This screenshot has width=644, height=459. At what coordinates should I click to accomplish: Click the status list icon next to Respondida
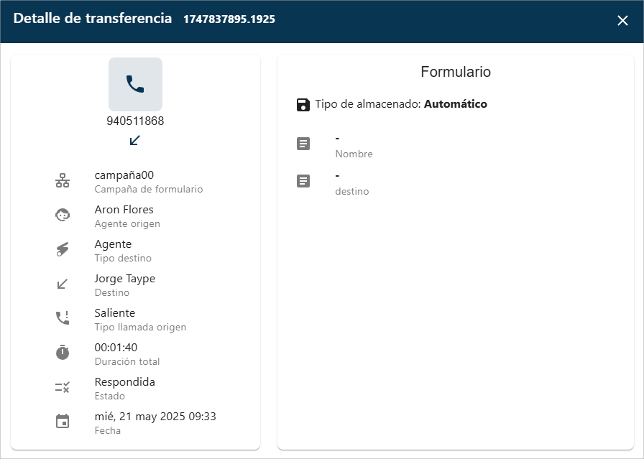[x=63, y=386]
